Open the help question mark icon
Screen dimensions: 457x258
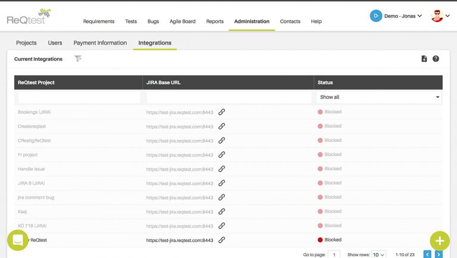[436, 59]
